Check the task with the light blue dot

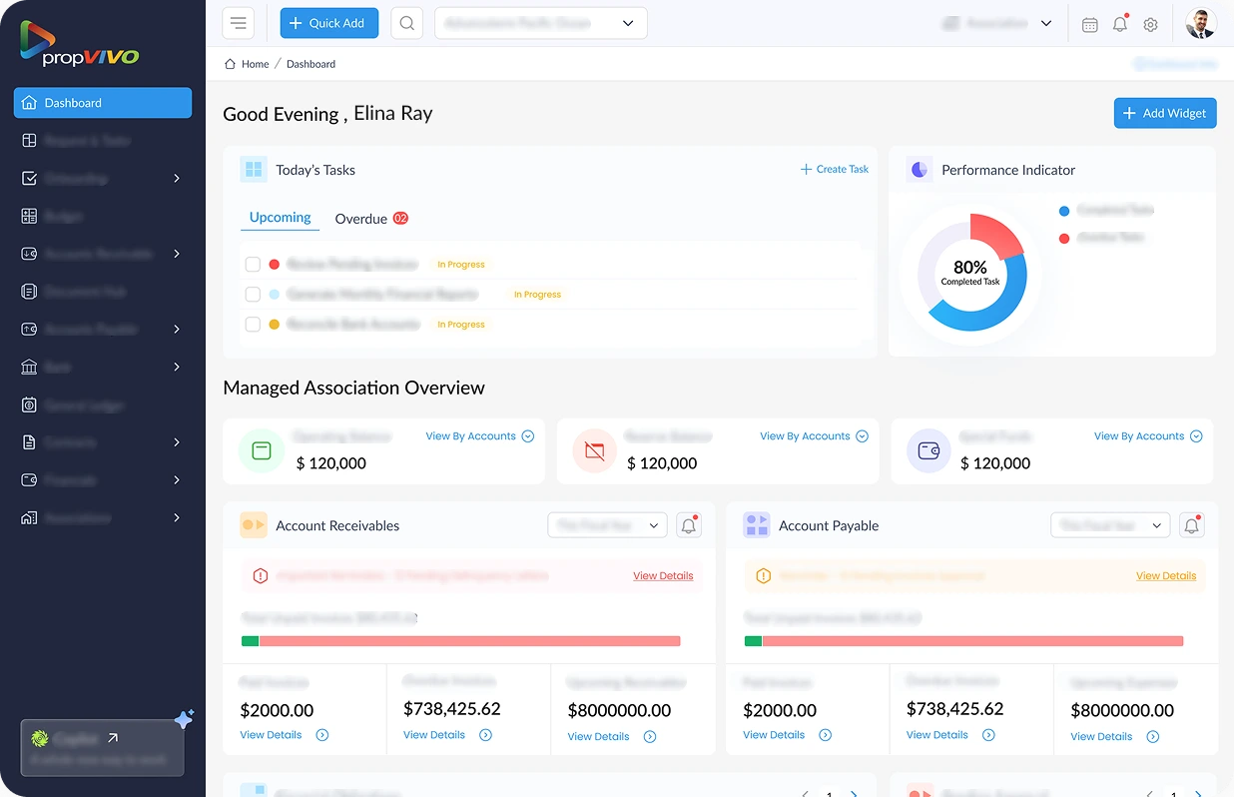coord(253,295)
